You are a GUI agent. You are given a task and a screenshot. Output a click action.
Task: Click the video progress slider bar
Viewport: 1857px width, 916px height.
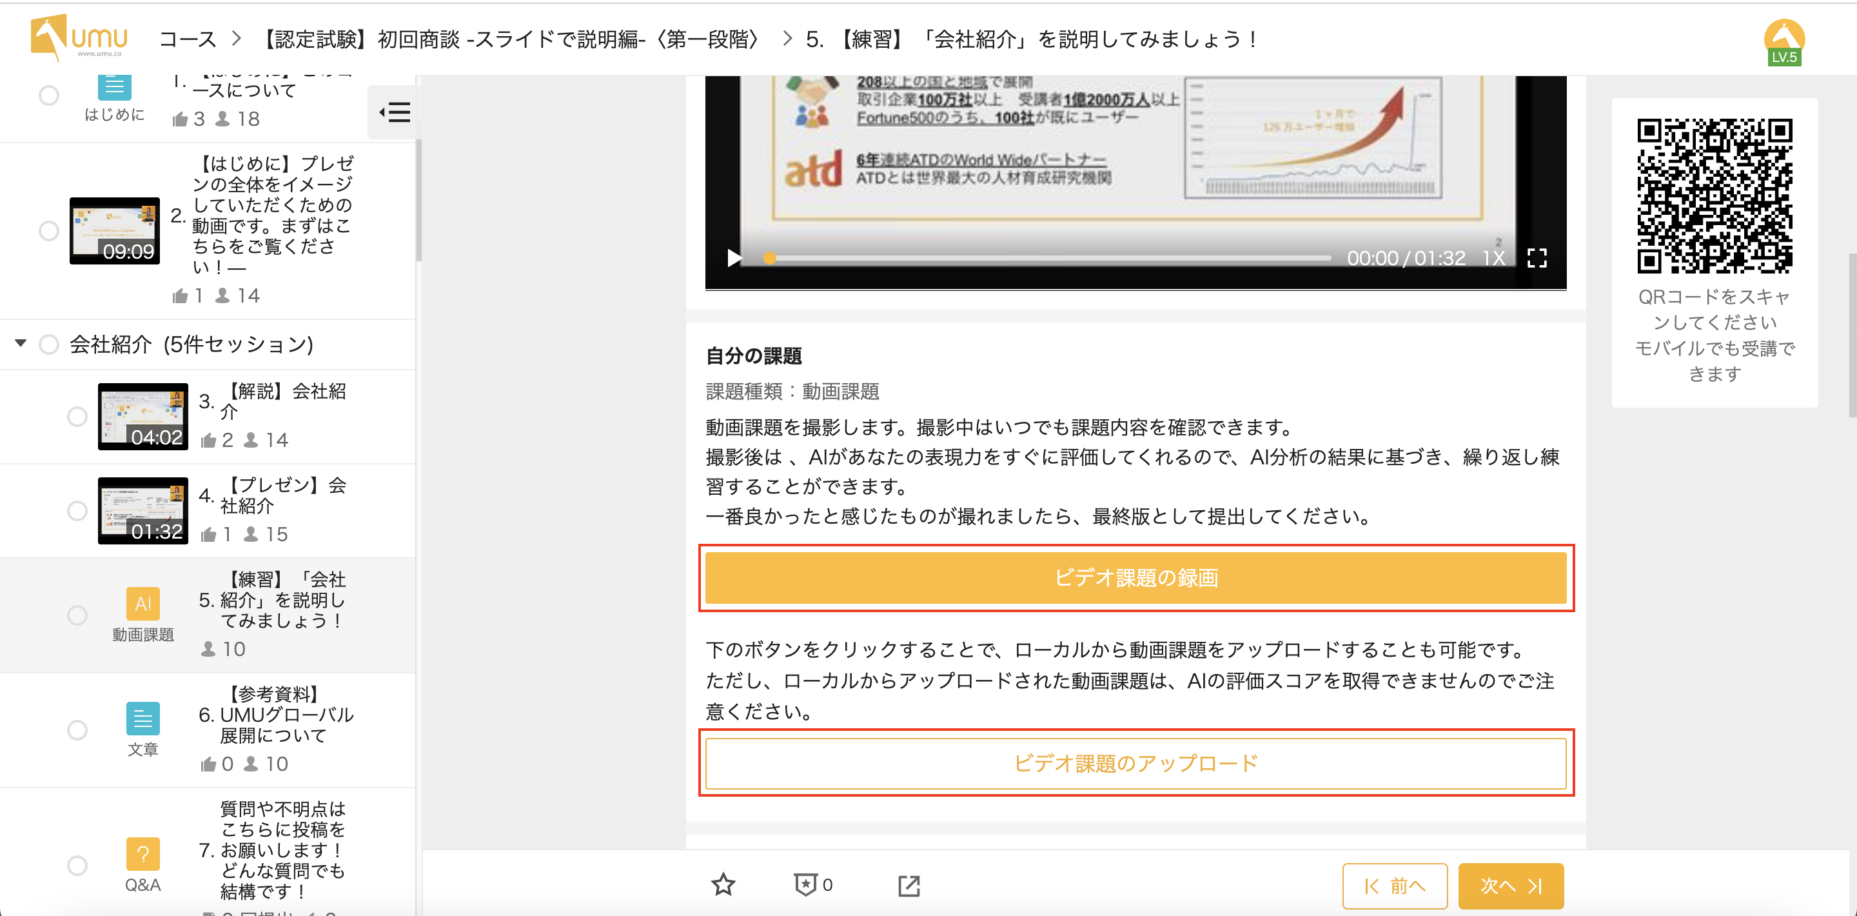click(x=1049, y=258)
